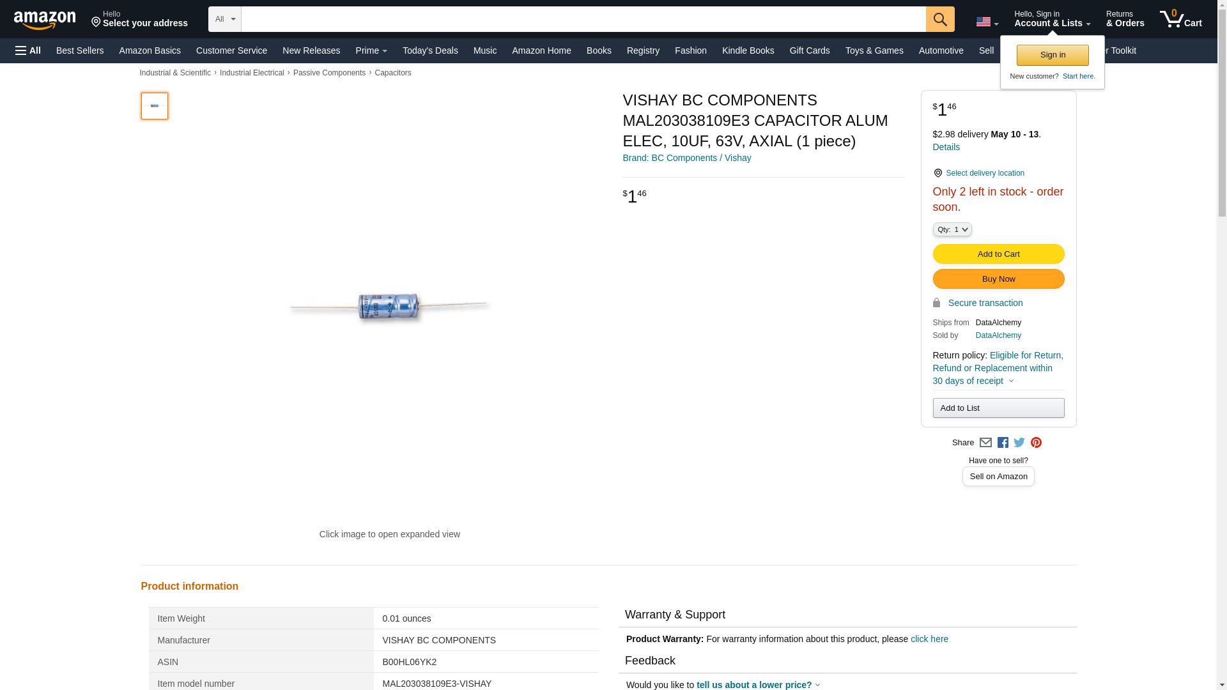
Task: Click the Amazon logo
Action: pos(45,20)
